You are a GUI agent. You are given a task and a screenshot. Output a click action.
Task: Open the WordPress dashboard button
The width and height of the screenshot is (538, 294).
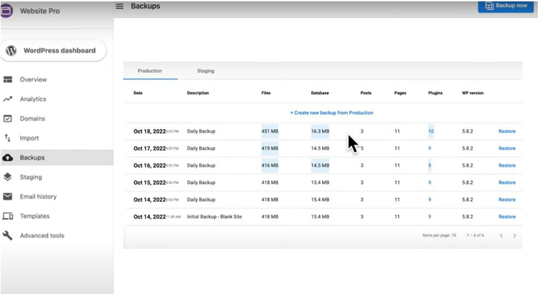(54, 51)
